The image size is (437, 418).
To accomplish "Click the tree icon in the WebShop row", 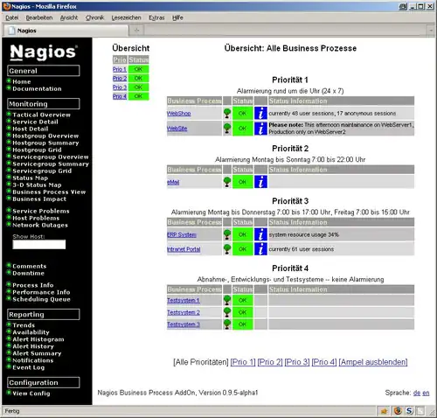I will tap(227, 113).
